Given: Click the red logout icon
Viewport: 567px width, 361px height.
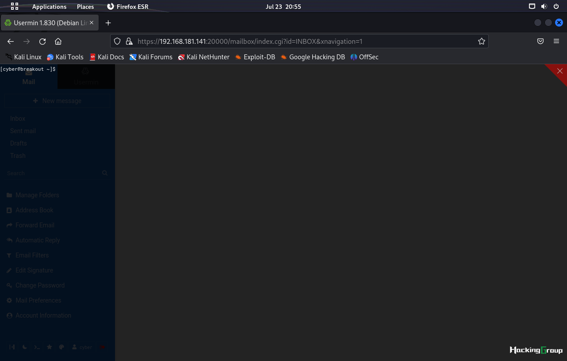Looking at the screenshot, I should 103,347.
